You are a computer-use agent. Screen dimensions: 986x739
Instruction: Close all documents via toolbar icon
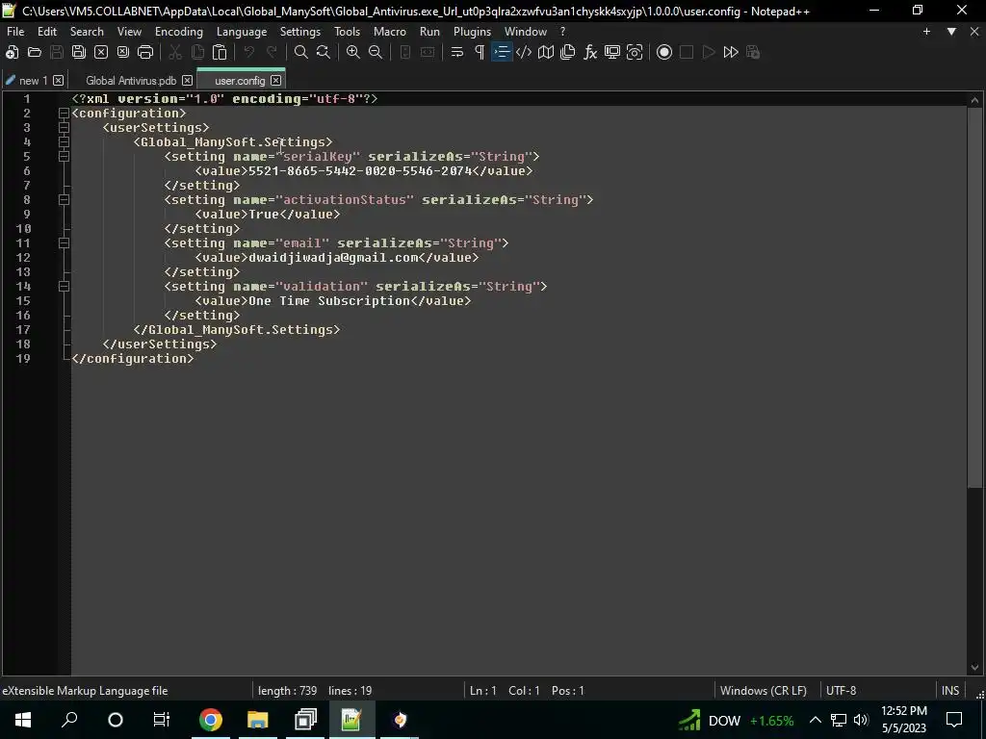click(x=123, y=52)
